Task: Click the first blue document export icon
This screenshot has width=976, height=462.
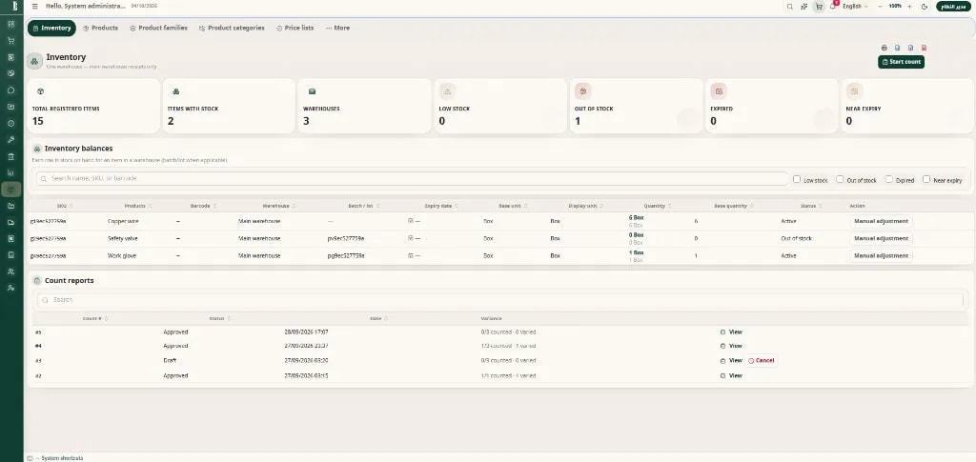Action: (897, 48)
